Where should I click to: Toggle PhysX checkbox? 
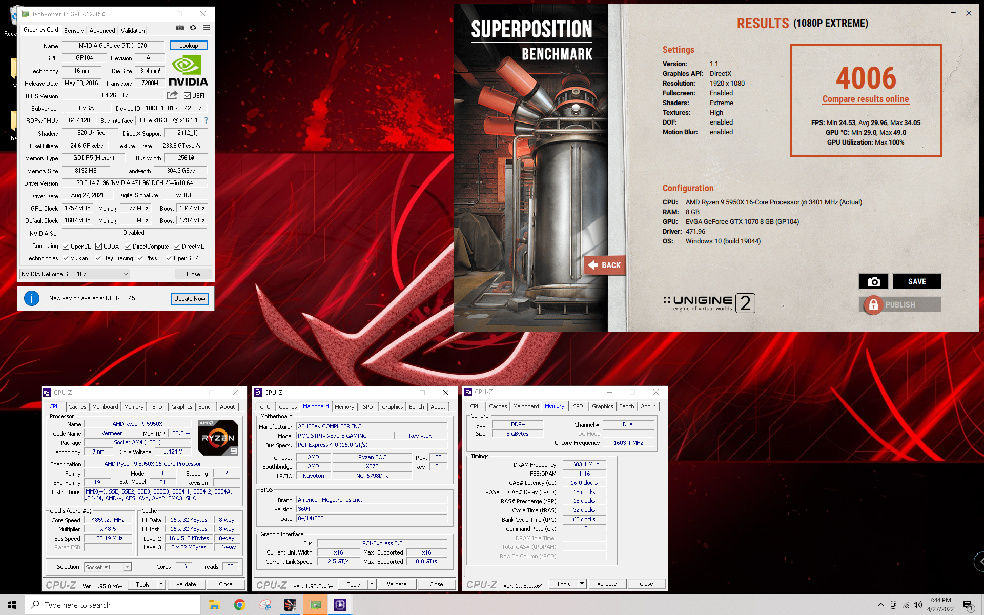click(140, 258)
